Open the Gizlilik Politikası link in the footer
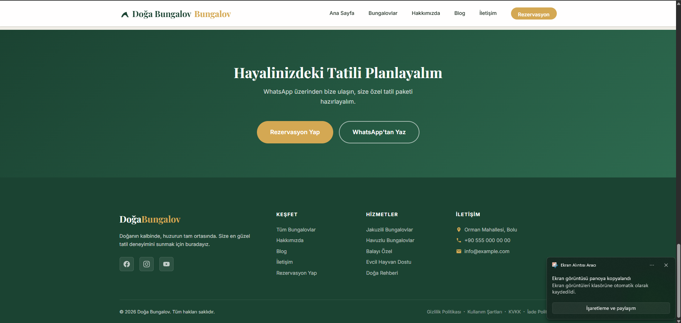 pyautogui.click(x=444, y=312)
